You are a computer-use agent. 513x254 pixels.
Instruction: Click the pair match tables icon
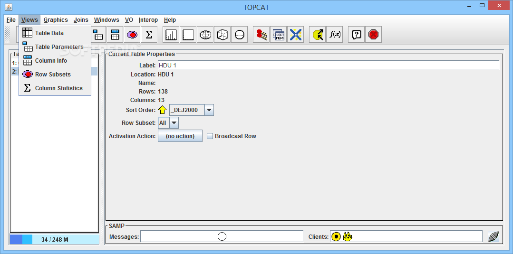(261, 35)
